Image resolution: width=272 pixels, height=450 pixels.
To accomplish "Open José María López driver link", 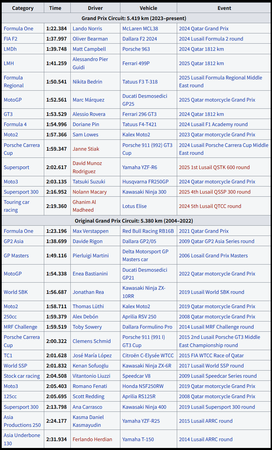I will [92, 356].
